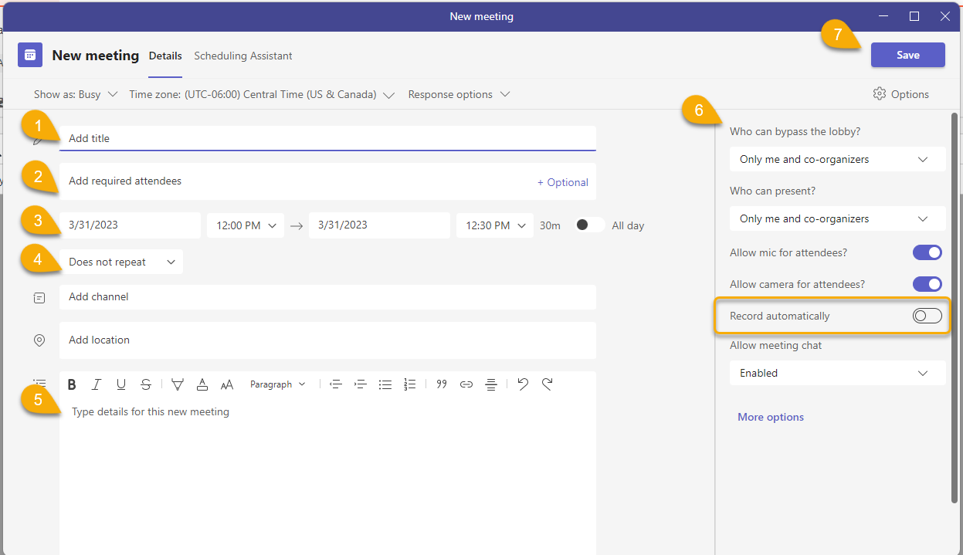Click the meeting details text area

click(x=327, y=477)
